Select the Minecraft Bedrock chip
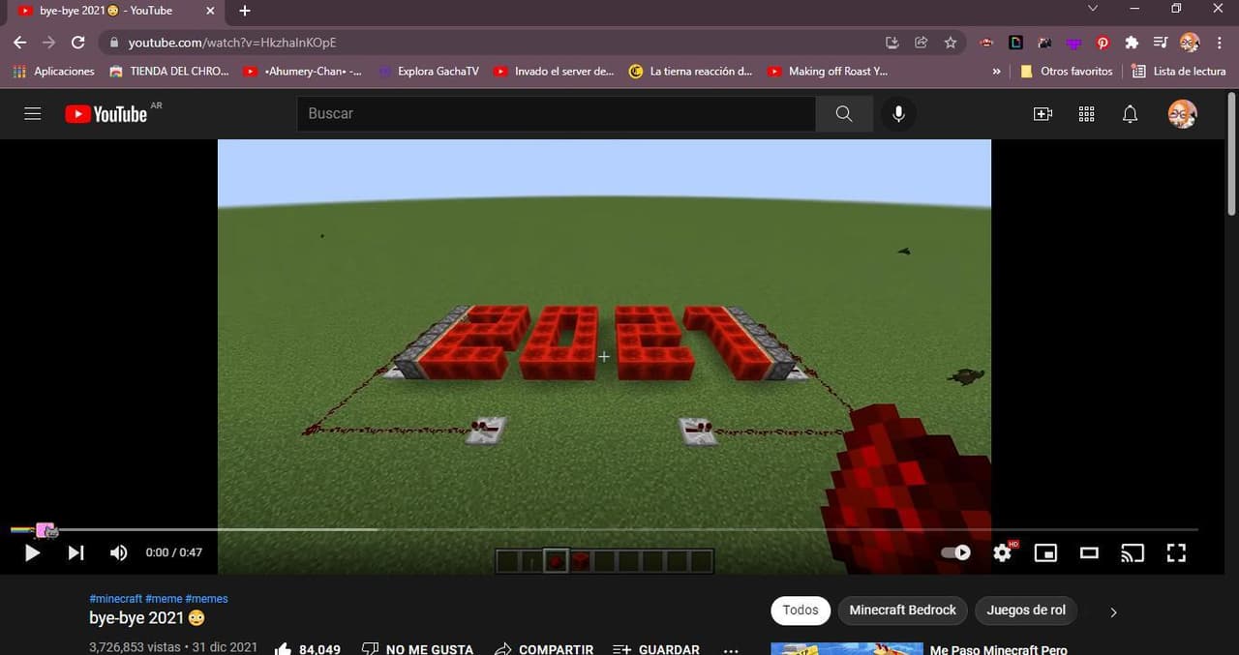 [x=902, y=610]
